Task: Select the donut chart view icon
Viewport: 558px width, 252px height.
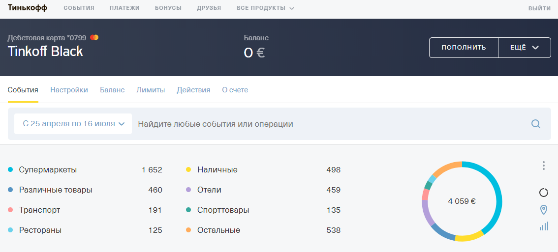Action: [543, 193]
